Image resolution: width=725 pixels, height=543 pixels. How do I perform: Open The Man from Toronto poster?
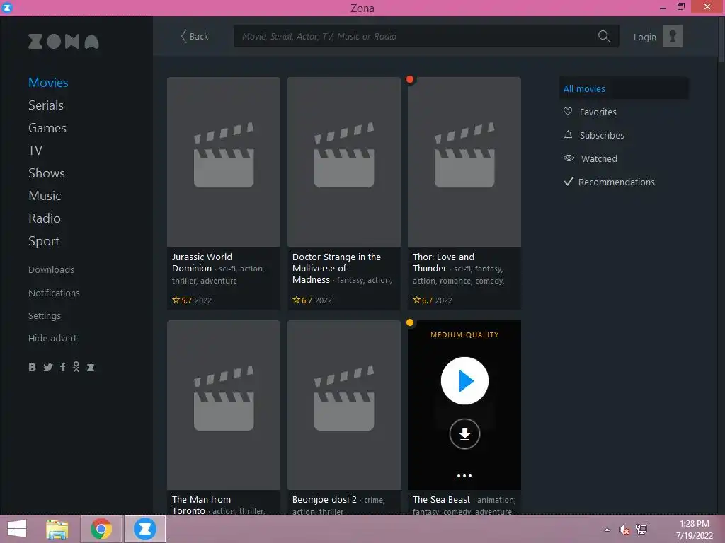(x=224, y=405)
